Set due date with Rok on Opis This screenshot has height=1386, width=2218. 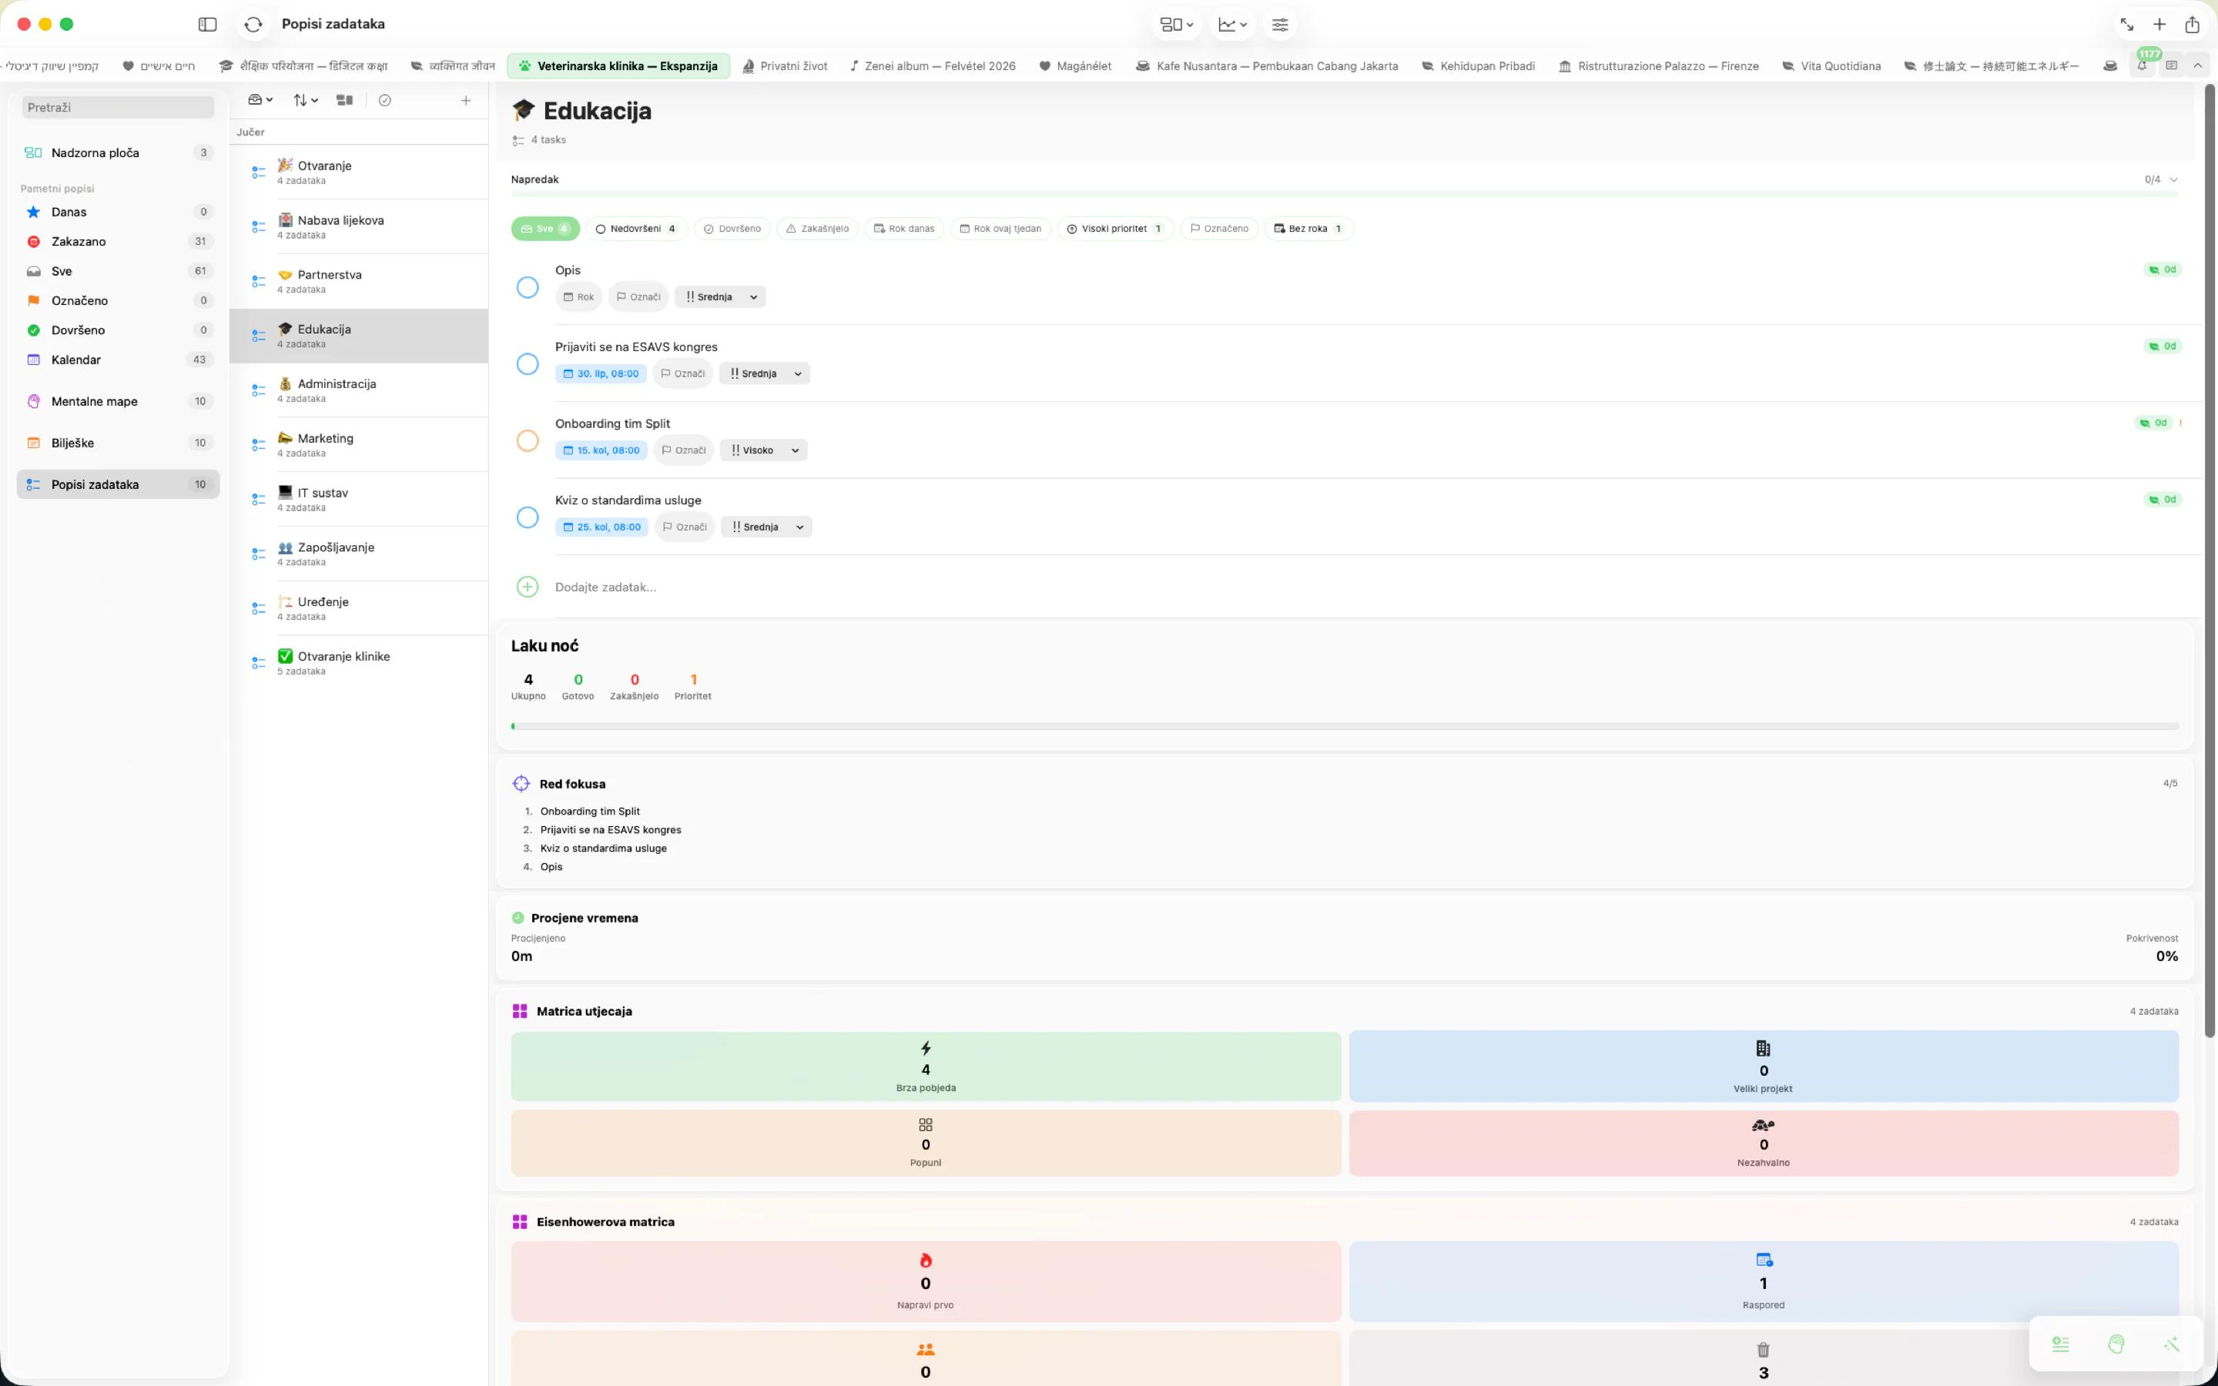point(578,297)
